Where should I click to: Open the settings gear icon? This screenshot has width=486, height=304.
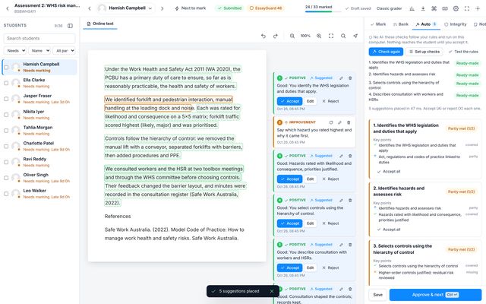456,8
